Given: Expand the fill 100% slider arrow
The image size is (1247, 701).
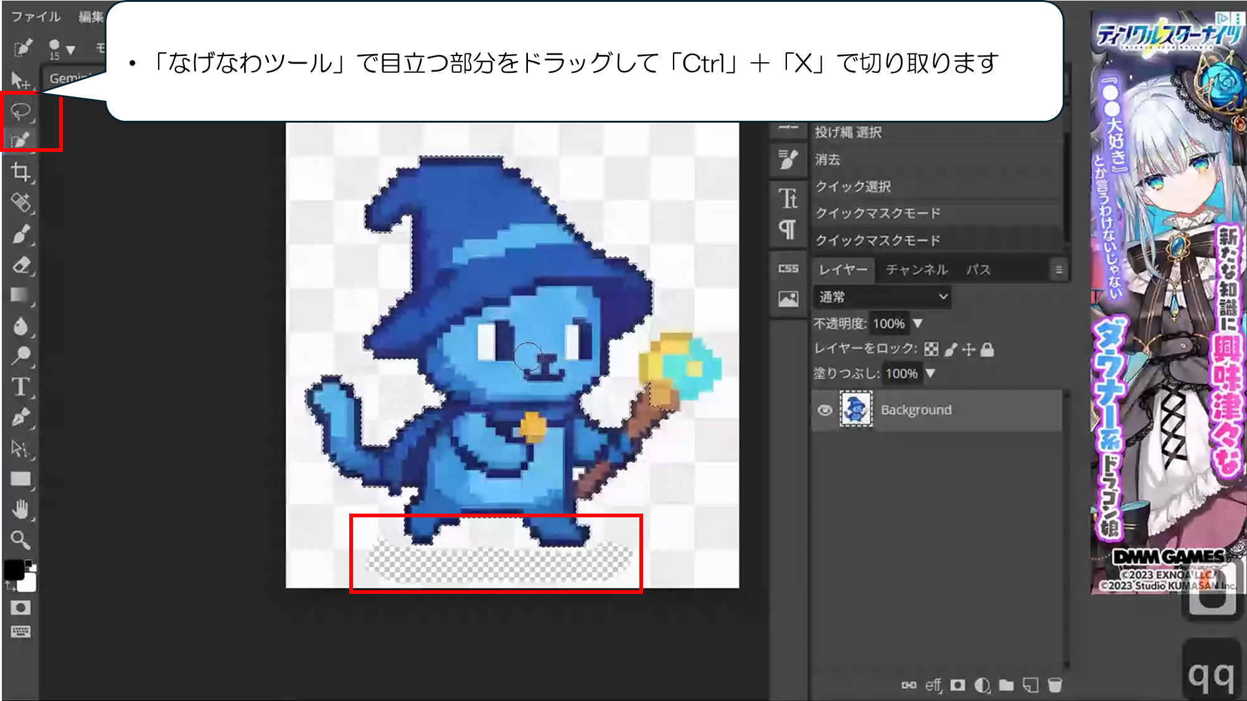Looking at the screenshot, I should point(931,374).
